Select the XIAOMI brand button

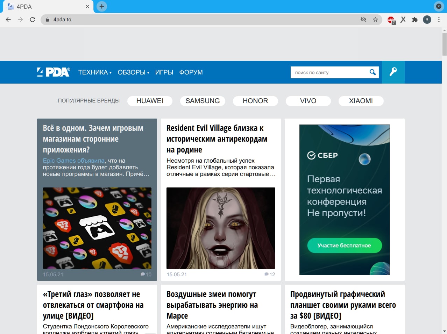(x=361, y=101)
